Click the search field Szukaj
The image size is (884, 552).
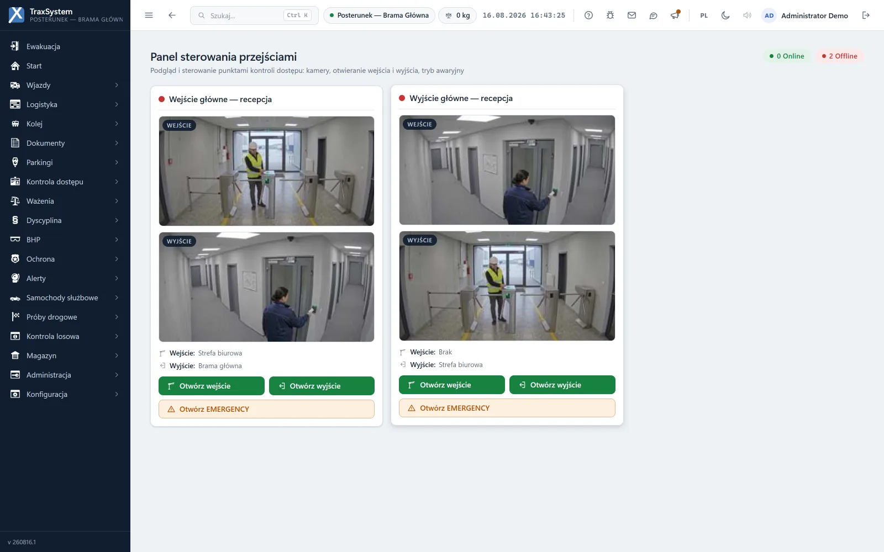click(x=254, y=15)
